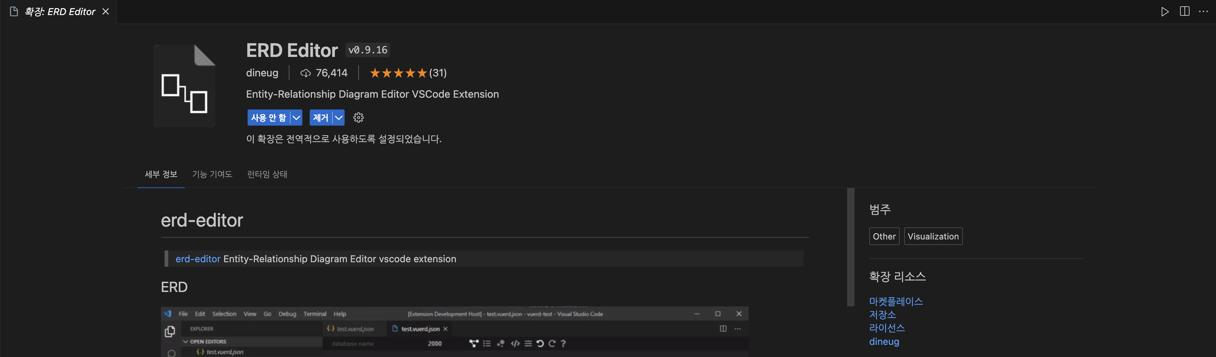Screen dimensions: 1216x357
Task: Click the erd-editor README heading
Action: [x=202, y=220]
